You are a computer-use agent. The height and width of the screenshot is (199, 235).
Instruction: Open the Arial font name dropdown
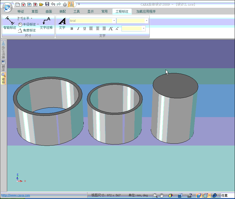pyautogui.click(x=114, y=21)
